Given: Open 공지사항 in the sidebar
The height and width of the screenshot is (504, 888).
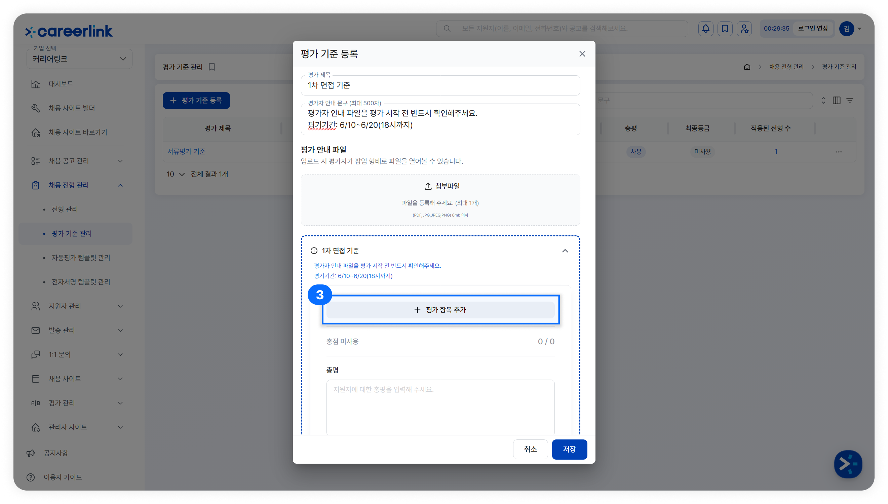Looking at the screenshot, I should point(56,453).
